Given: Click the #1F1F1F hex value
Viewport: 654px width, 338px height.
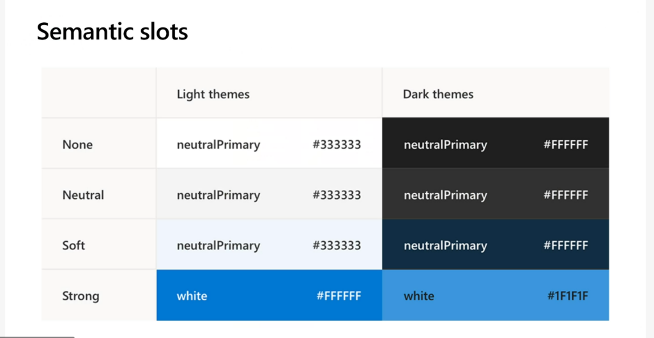Looking at the screenshot, I should pos(568,296).
